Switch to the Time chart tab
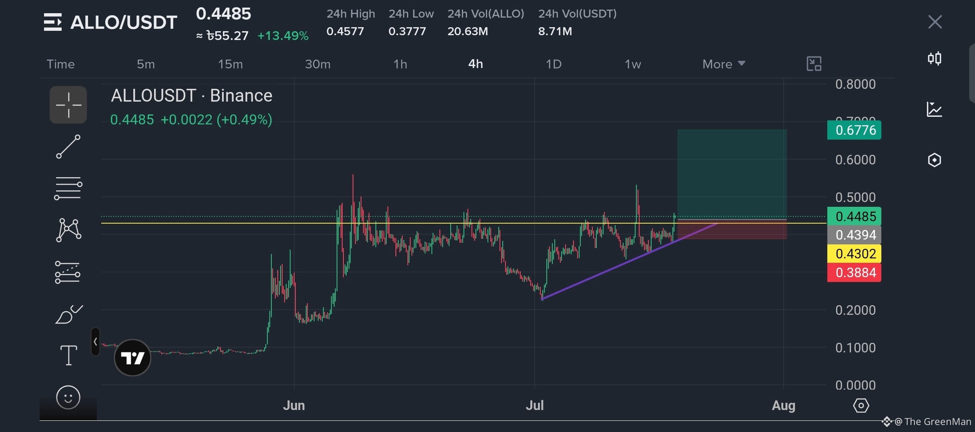The image size is (975, 432). (x=61, y=64)
